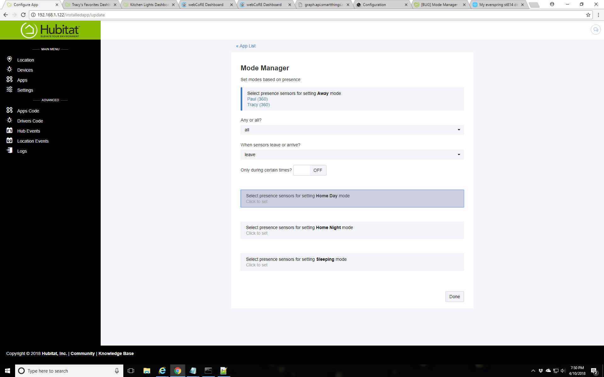Open Apps Code under Advanced

pos(28,111)
